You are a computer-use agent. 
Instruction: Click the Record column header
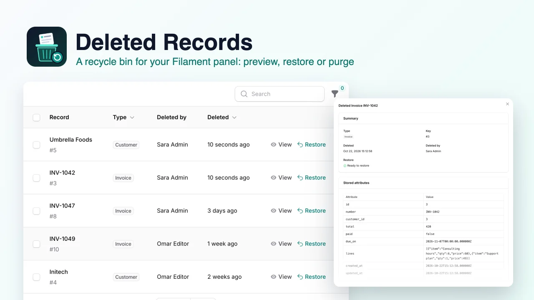pos(59,117)
